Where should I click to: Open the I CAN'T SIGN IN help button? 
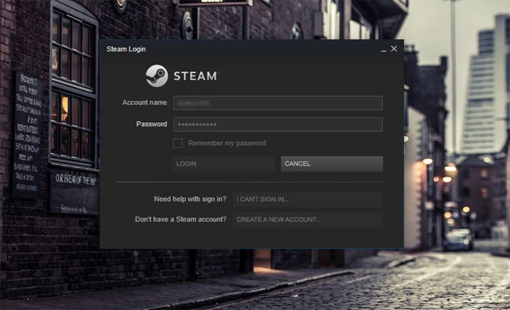(x=308, y=199)
